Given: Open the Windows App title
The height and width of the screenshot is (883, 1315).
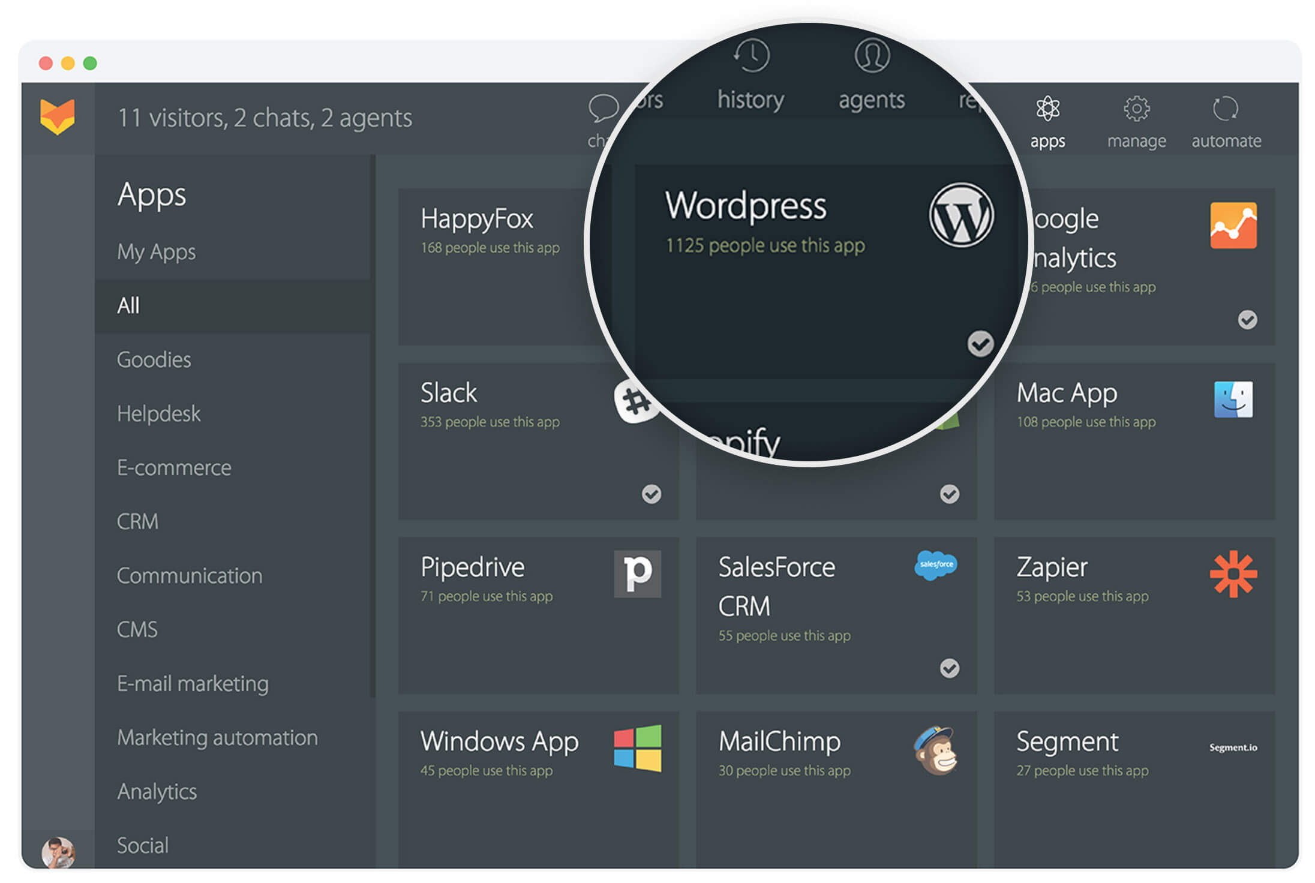Looking at the screenshot, I should 500,743.
